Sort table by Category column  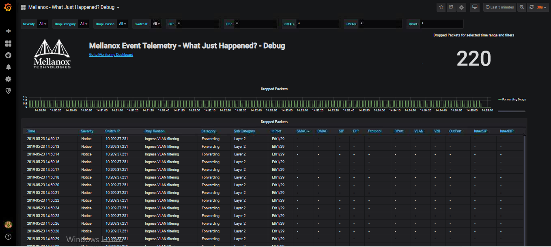(x=209, y=131)
